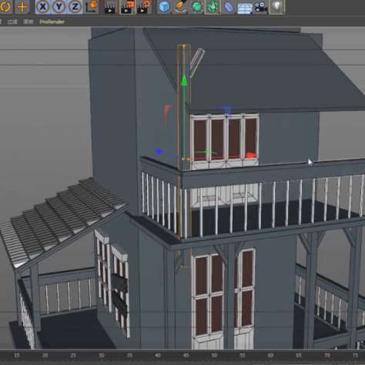Jump to frame 15 on timeline
This screenshot has width=365, height=365.
[17, 355]
